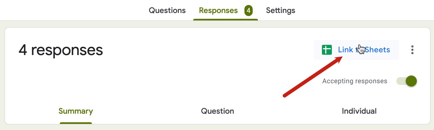The height and width of the screenshot is (130, 434).
Task: Click the green Google Sheets icon
Action: click(327, 50)
